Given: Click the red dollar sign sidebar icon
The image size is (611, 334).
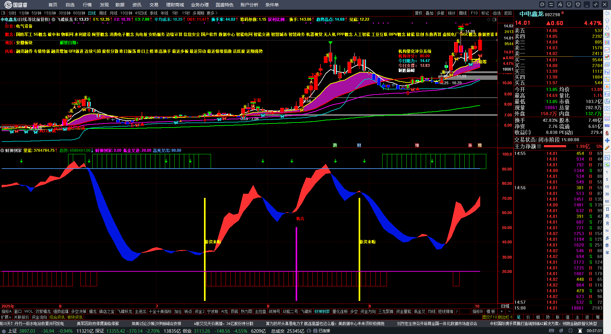Looking at the screenshot, I should click(x=607, y=133).
